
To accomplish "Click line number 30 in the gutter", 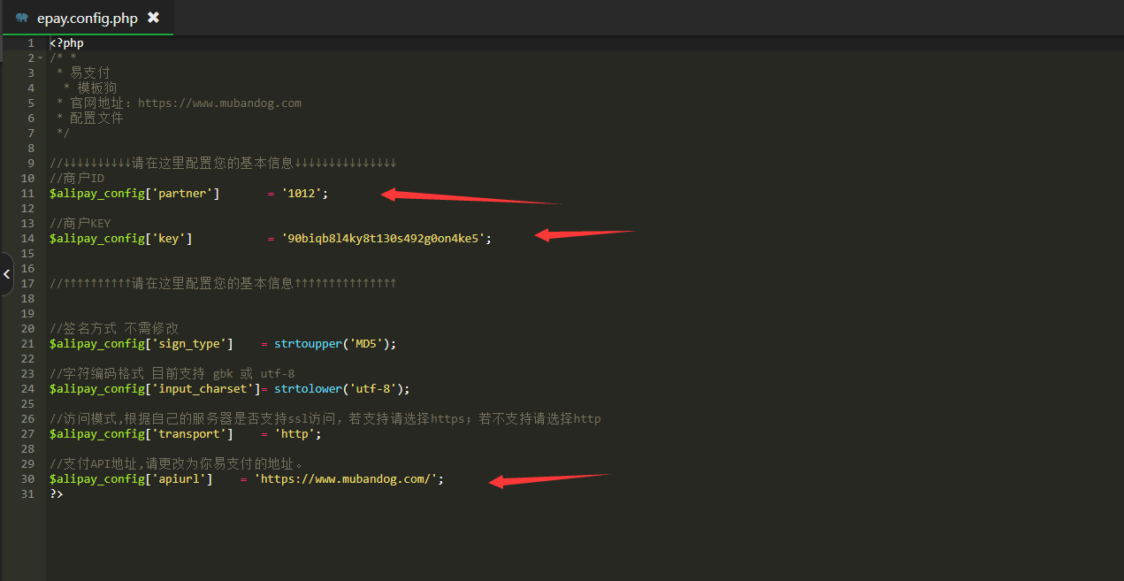I will pos(27,479).
